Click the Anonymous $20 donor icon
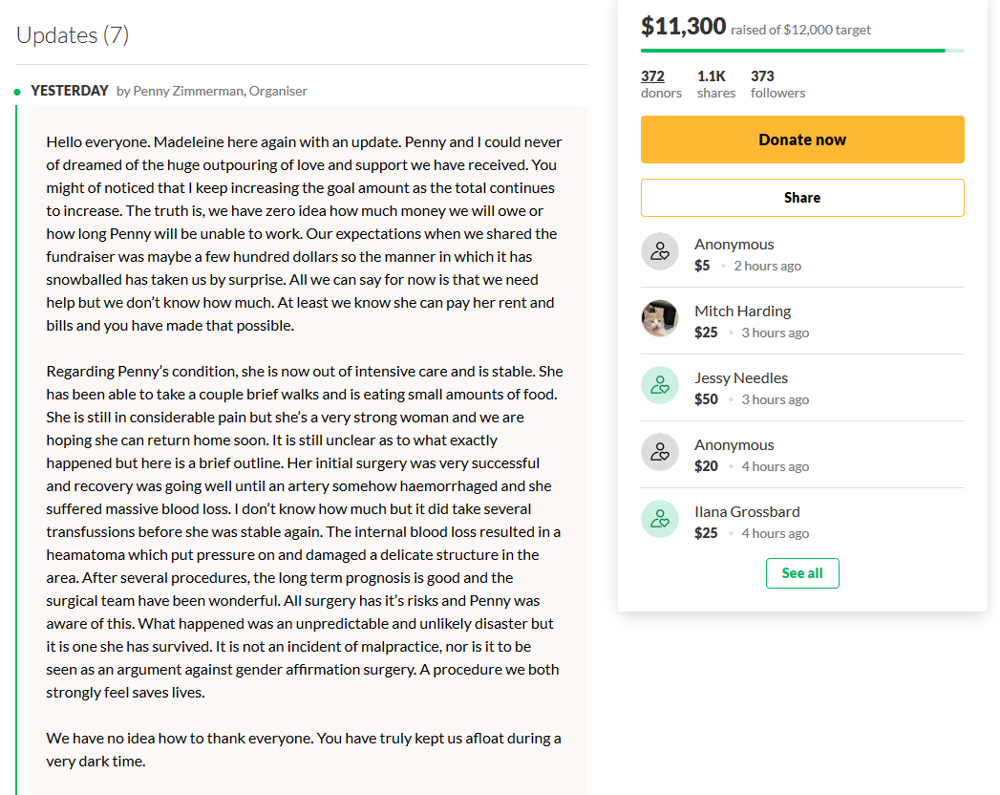This screenshot has width=1000, height=795. pos(659,452)
